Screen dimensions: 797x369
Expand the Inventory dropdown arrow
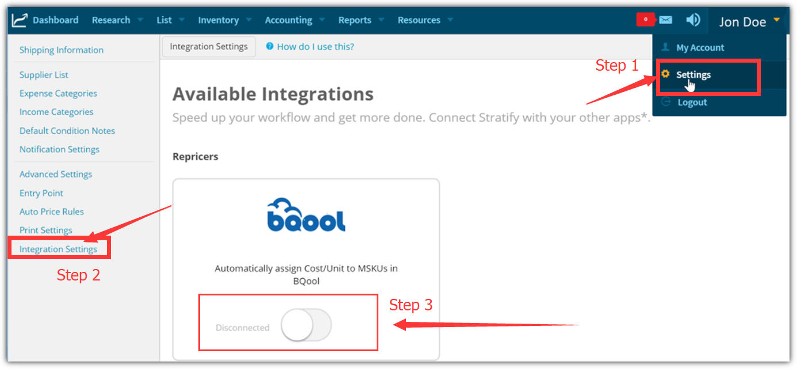[x=248, y=20]
